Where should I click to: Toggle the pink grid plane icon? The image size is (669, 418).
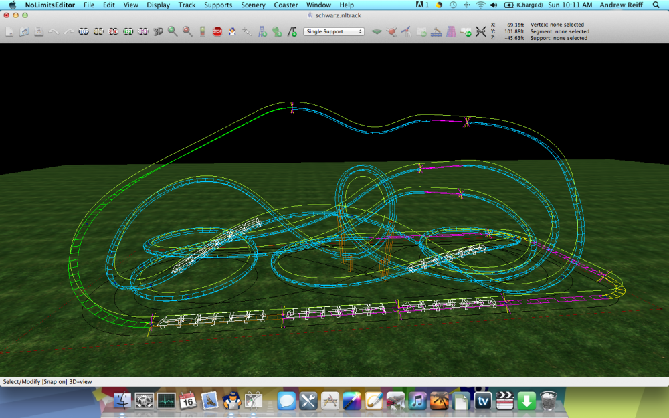click(x=451, y=31)
